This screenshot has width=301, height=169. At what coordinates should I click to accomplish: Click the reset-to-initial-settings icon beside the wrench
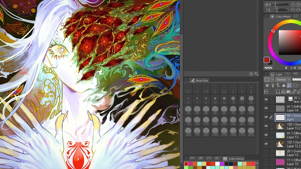(251, 74)
